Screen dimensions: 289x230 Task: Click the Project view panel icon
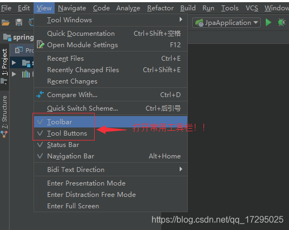(x=18, y=50)
